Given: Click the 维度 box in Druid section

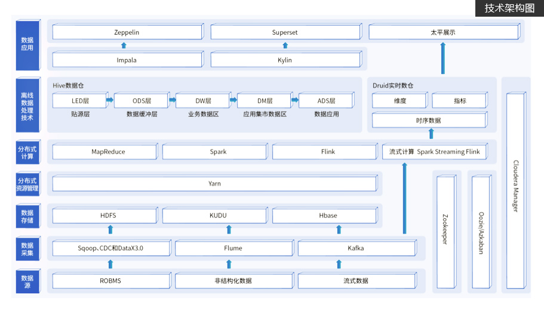Looking at the screenshot, I should coord(399,101).
